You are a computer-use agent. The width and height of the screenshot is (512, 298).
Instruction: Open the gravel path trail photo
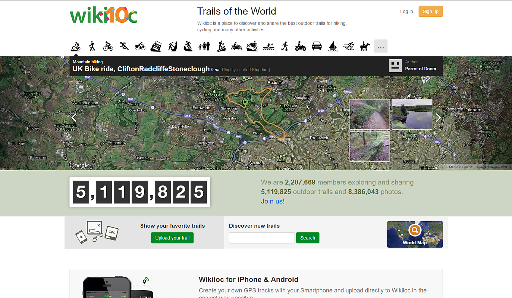(370, 114)
